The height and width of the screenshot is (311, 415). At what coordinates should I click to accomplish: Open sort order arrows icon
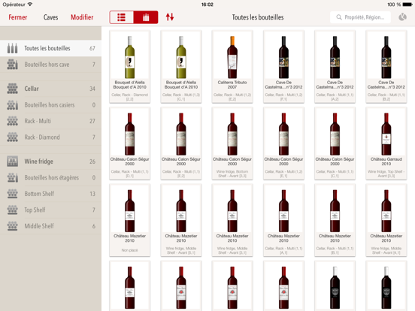point(170,17)
